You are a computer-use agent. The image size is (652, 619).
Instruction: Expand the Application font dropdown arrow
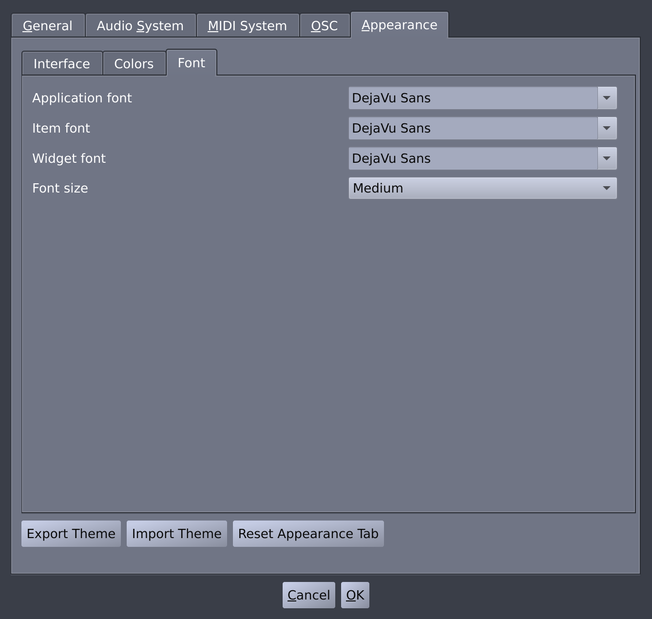[607, 98]
